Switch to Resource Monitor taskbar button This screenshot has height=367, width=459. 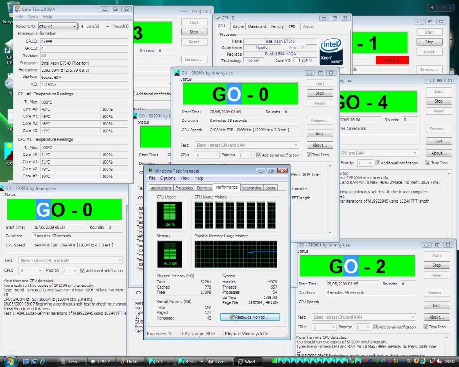(x=72, y=362)
